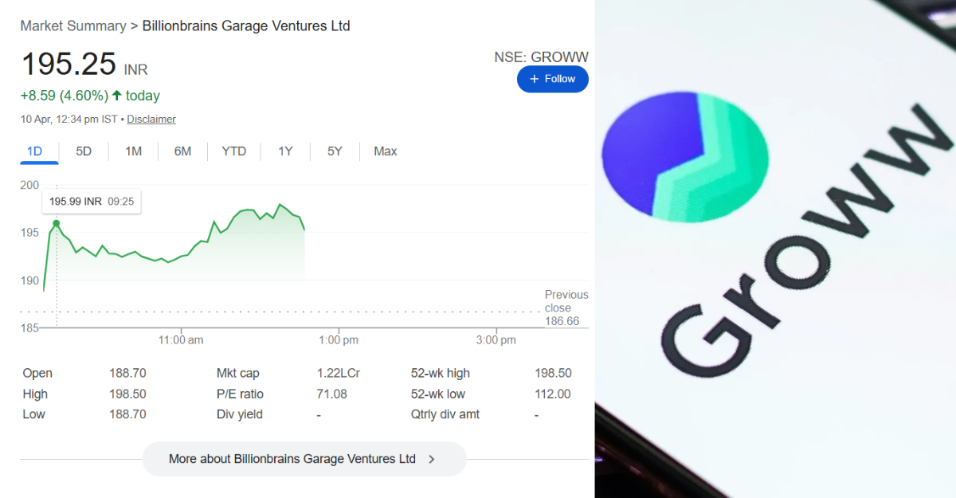Open the Disclaimer link

coord(151,120)
